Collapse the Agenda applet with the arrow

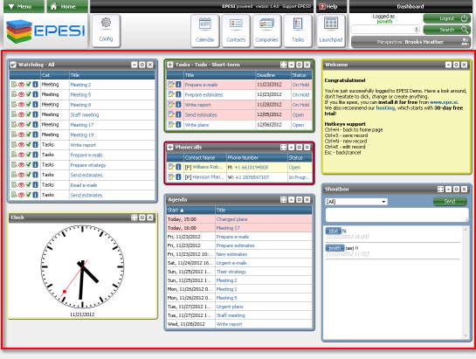click(x=292, y=199)
